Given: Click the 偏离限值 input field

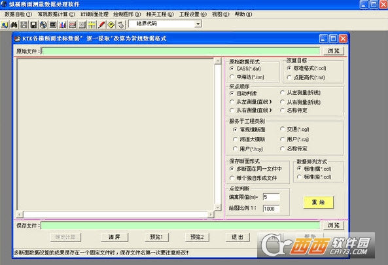Looking at the screenshot, I should (x=271, y=197).
